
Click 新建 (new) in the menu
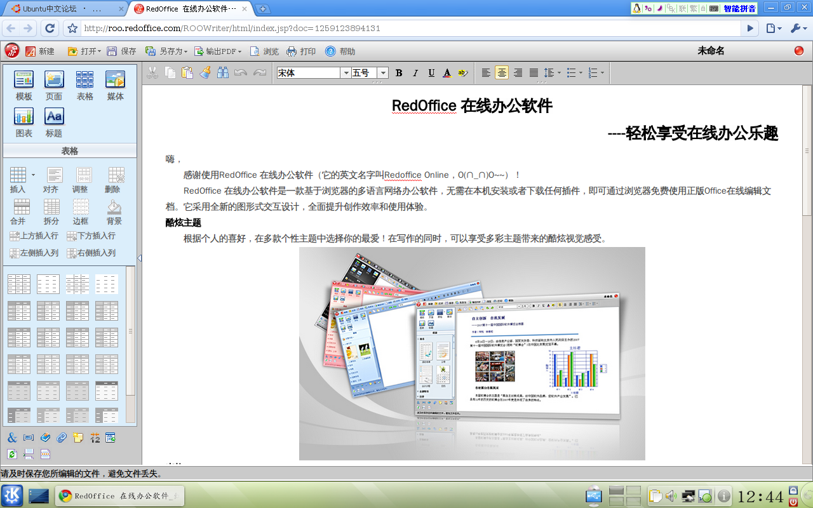39,51
